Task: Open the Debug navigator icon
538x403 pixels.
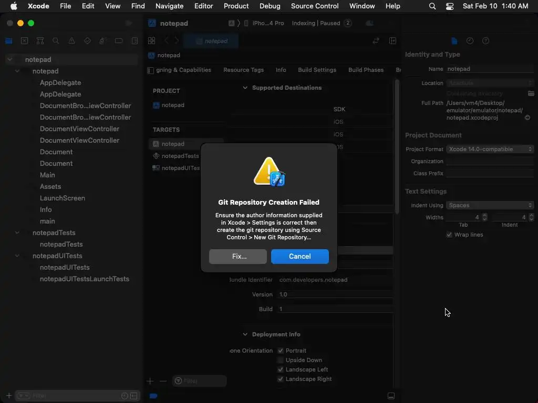Action: 102,41
